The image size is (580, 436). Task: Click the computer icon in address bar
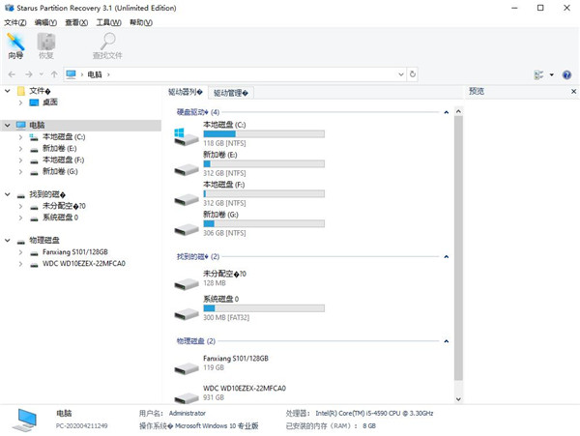coord(71,74)
